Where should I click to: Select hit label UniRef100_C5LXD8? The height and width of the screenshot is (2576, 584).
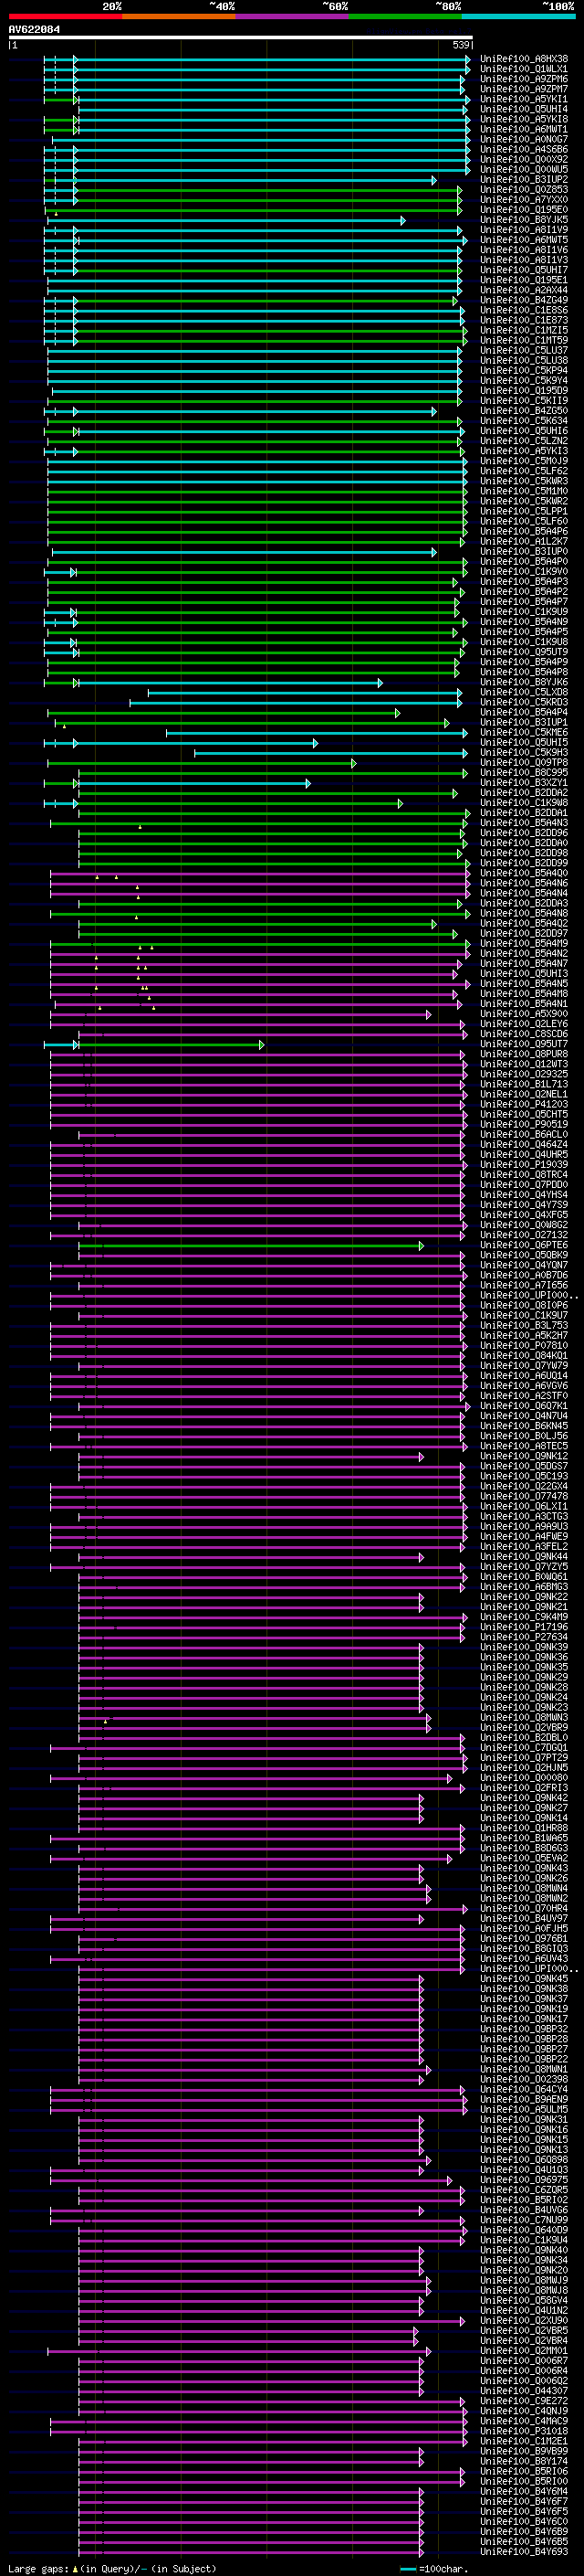(x=524, y=693)
